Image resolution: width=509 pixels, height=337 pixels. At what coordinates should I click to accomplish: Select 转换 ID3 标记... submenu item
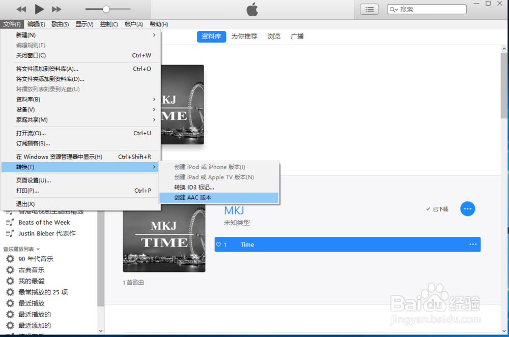(219, 187)
